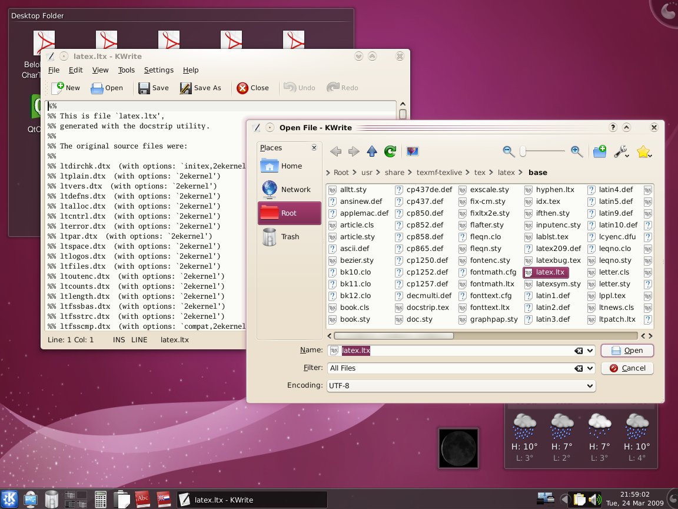
Task: Click the zoom out magnifier icon
Action: coord(508,151)
